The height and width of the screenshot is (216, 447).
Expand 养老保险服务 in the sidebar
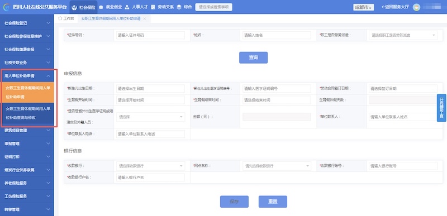(x=27, y=183)
